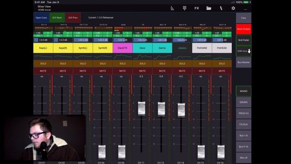Open the gear settings icon
This screenshot has width=291, height=164.
[x=233, y=8]
